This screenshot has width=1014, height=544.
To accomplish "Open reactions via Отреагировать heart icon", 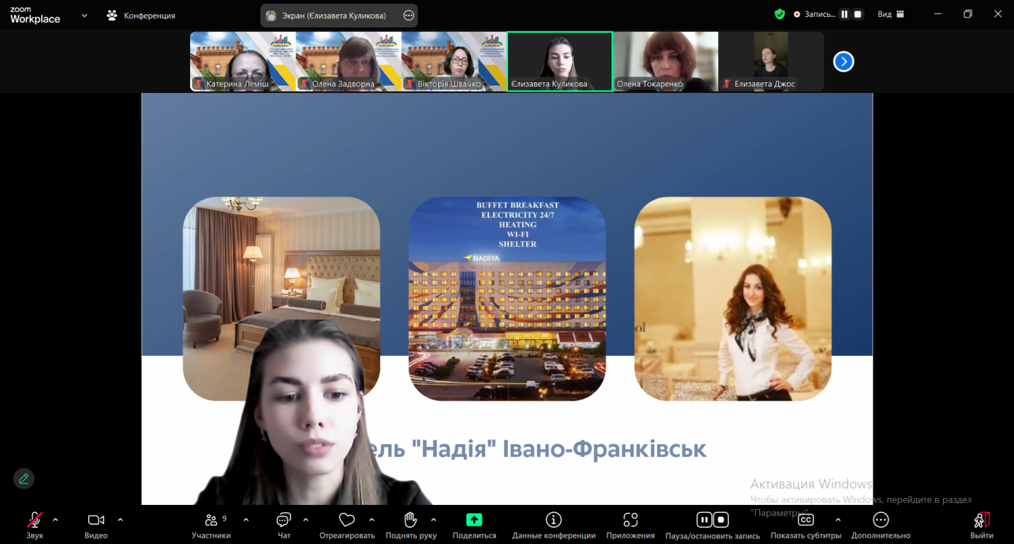I will click(x=347, y=525).
